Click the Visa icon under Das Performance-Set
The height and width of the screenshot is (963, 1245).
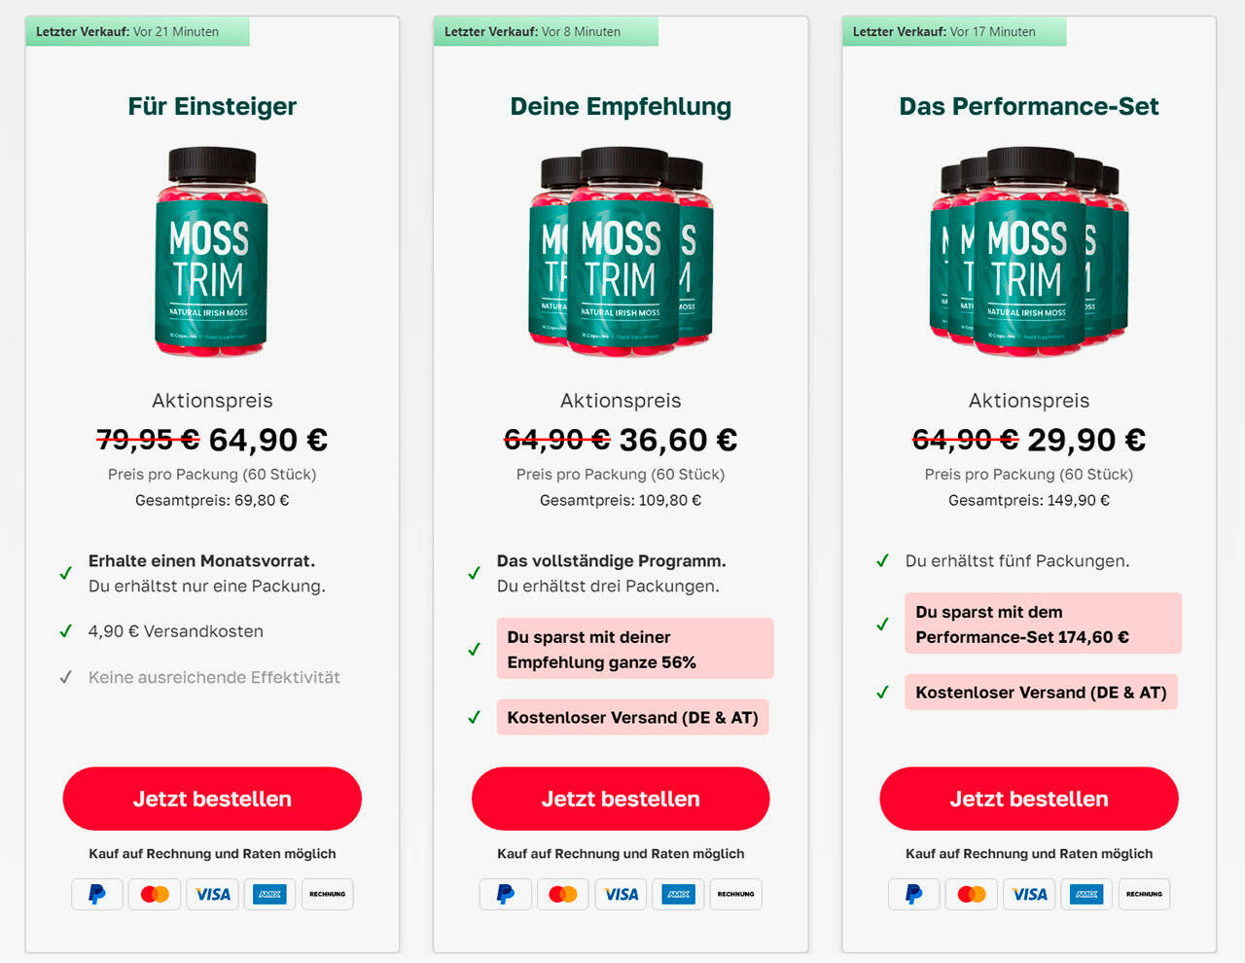point(1030,894)
